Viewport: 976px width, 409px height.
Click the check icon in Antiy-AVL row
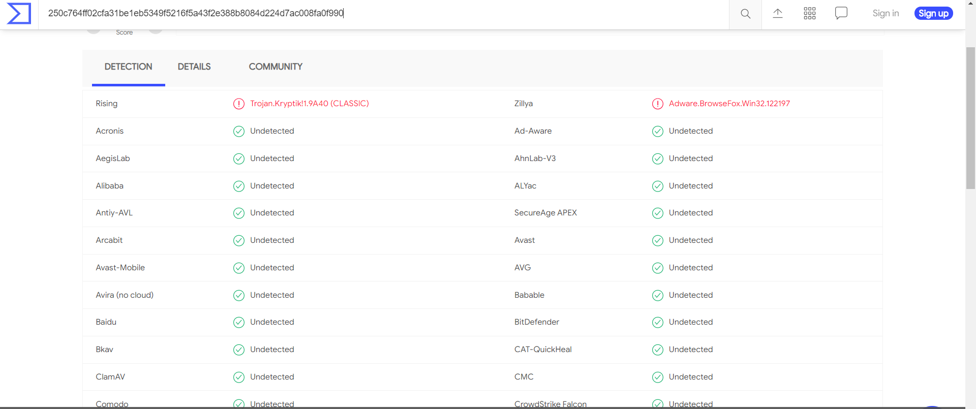[239, 213]
